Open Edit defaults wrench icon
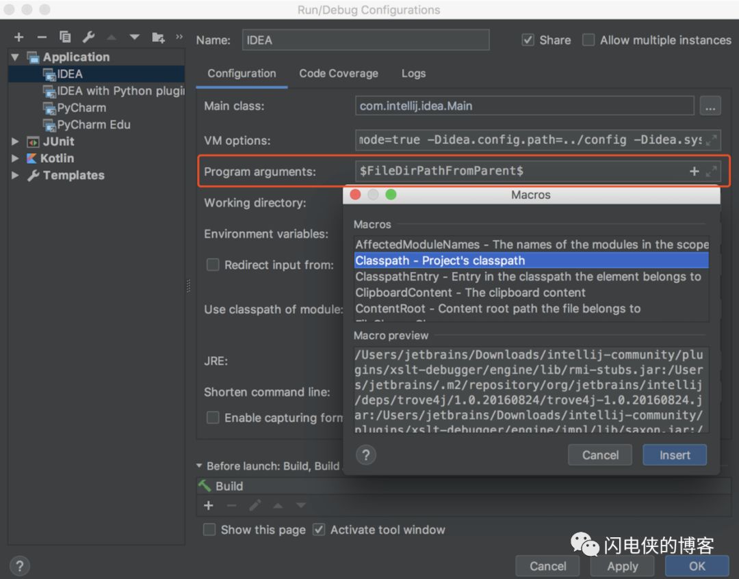The height and width of the screenshot is (579, 739). [x=88, y=37]
